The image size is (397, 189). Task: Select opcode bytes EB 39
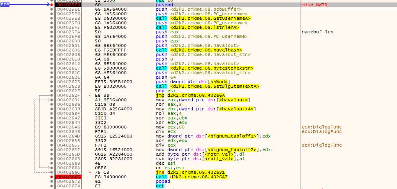point(102,96)
